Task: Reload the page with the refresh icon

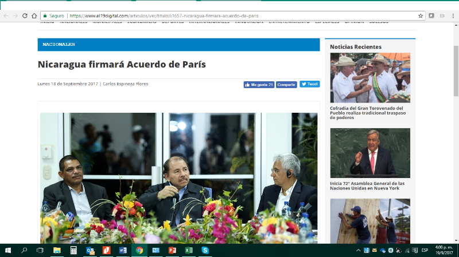Action: click(x=25, y=16)
